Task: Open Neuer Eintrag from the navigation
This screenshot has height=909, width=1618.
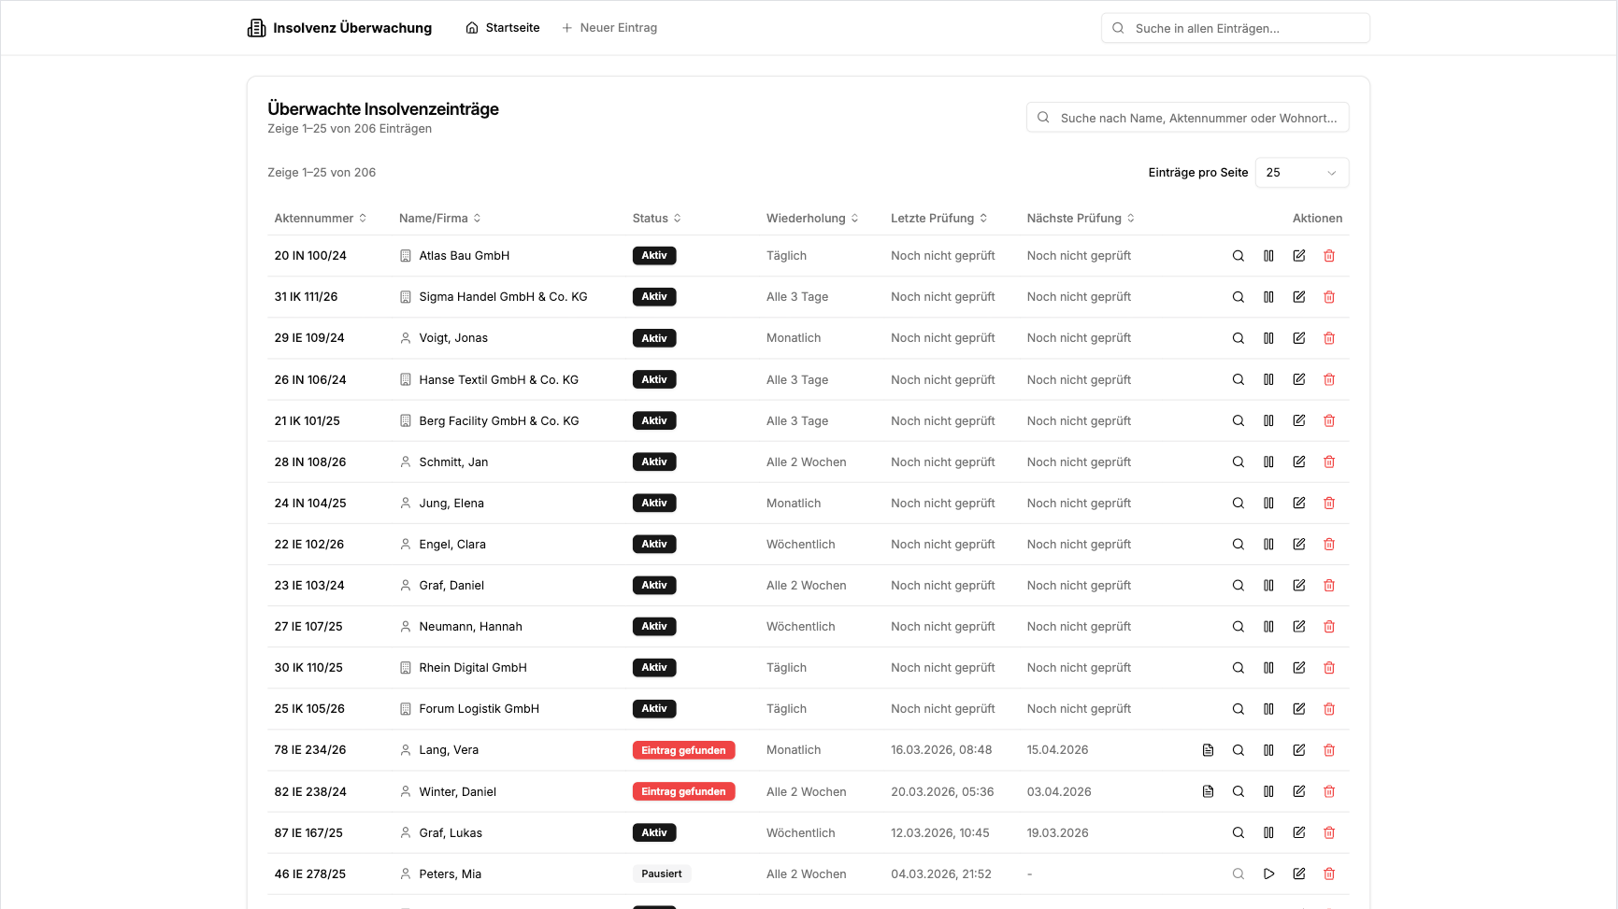Action: click(x=609, y=28)
